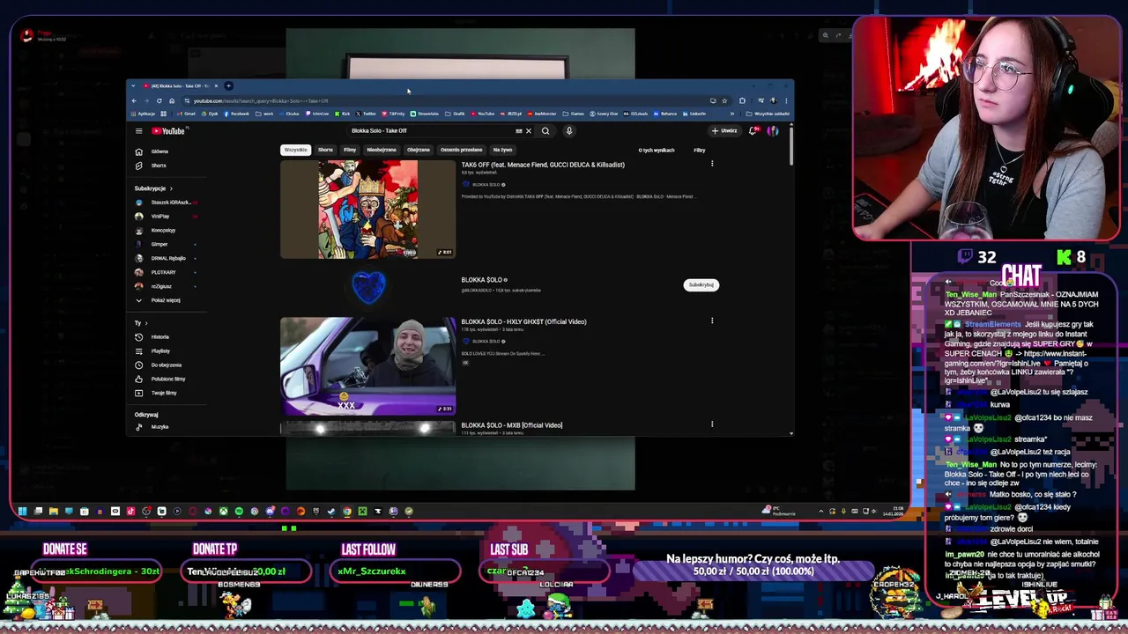Click the YouTube search input field

[432, 131]
